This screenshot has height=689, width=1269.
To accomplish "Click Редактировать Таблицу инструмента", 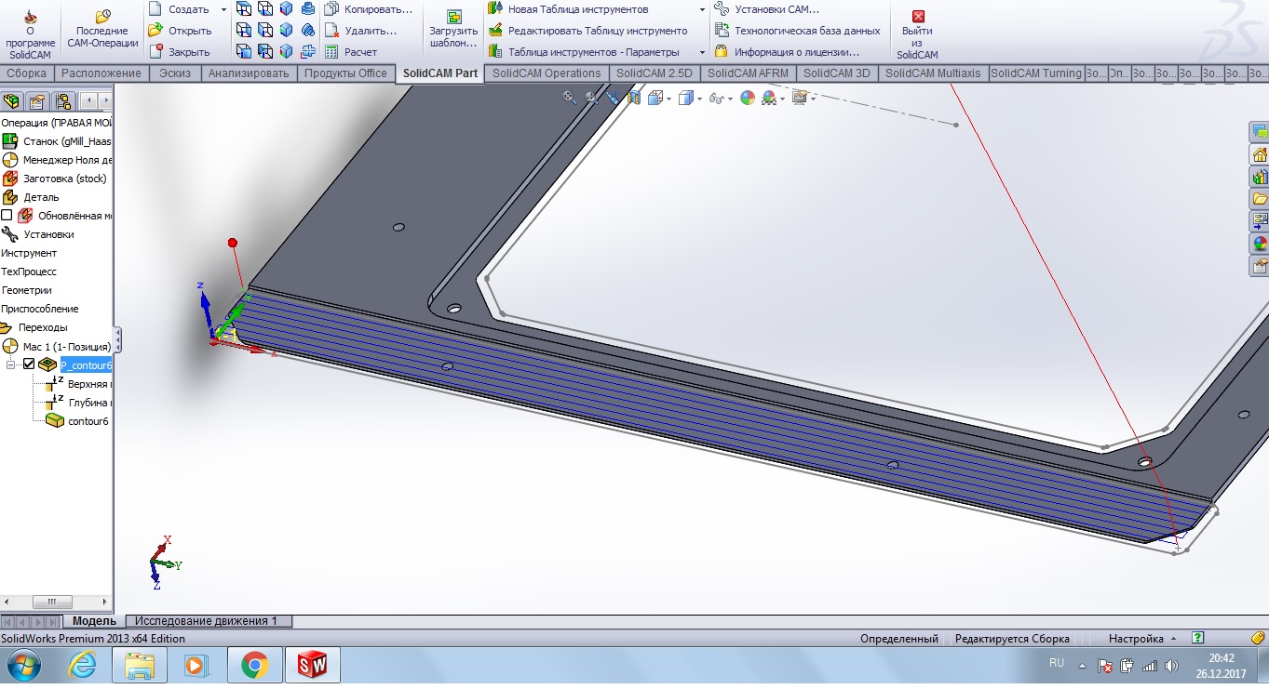I will point(587,31).
